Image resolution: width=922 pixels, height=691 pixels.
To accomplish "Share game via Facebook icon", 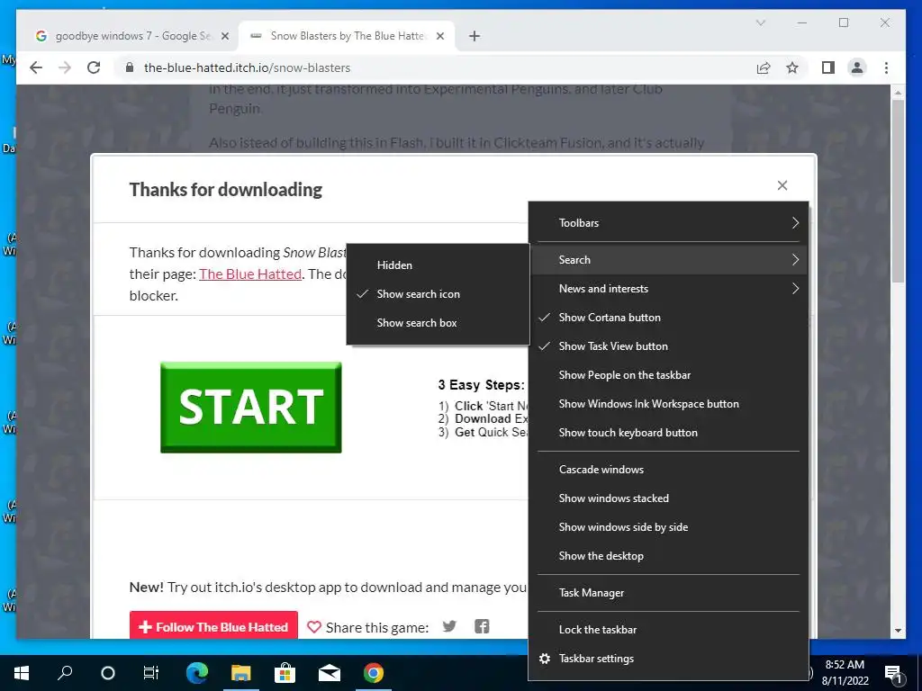I will [x=482, y=626].
